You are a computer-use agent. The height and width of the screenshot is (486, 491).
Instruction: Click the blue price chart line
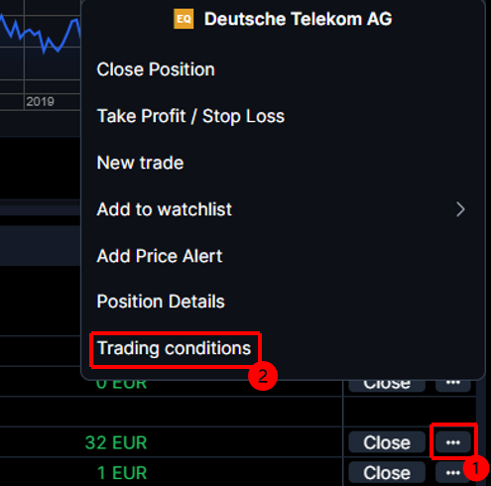40,35
